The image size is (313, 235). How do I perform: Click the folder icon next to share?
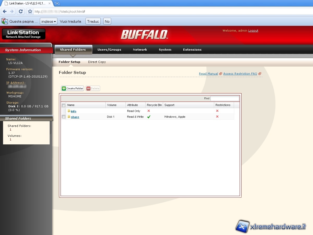point(69,117)
